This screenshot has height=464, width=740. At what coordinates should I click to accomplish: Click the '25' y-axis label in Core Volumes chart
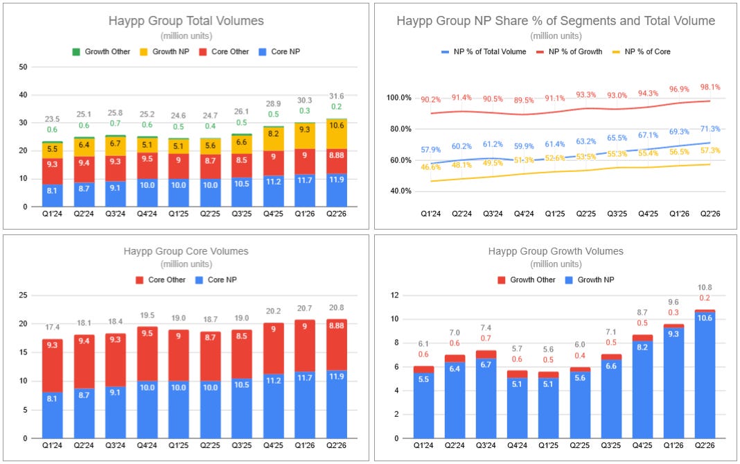(23, 295)
